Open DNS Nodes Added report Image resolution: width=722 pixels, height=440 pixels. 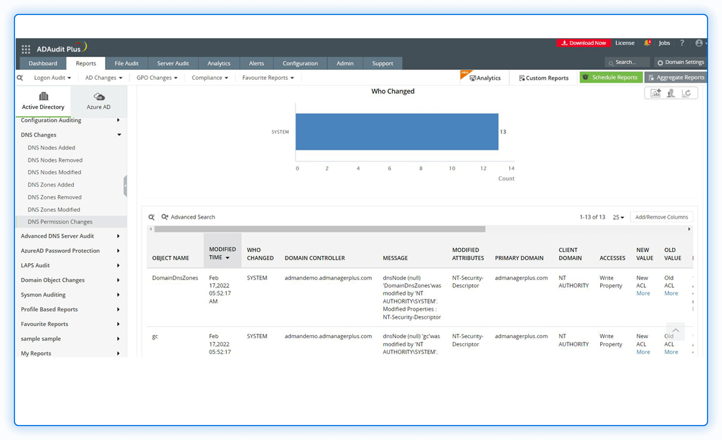pos(52,148)
